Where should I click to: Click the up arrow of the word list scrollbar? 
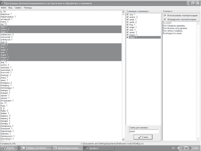123,12
